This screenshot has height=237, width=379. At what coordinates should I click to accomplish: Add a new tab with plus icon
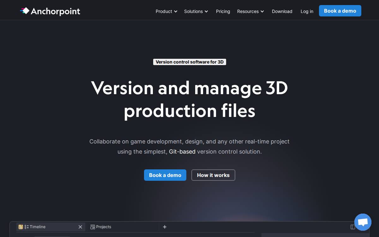pyautogui.click(x=165, y=227)
